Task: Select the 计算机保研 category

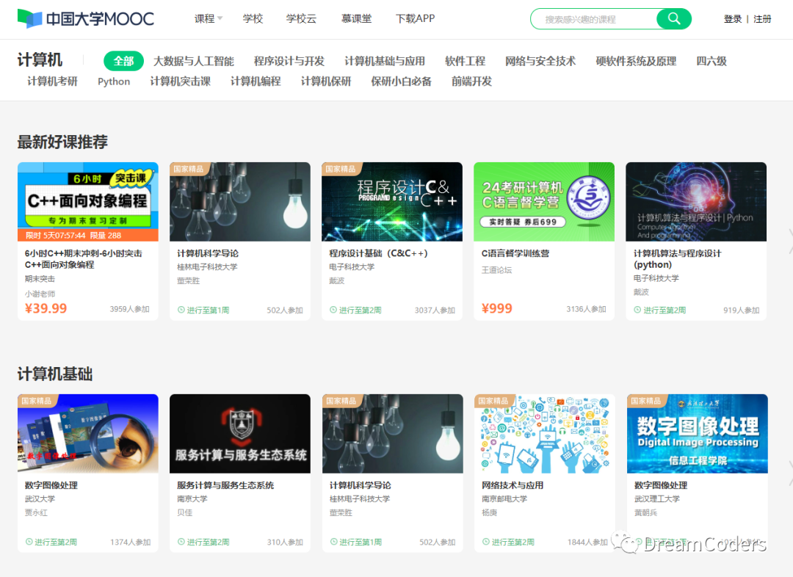Action: click(326, 81)
